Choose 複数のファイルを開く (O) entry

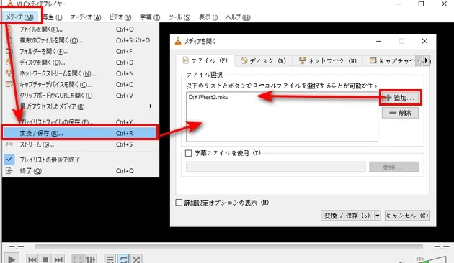(x=81, y=40)
